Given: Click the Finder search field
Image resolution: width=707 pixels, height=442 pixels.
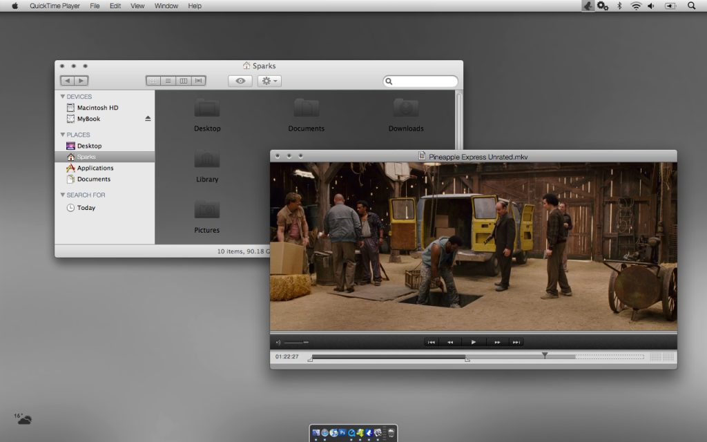Looking at the screenshot, I should (424, 81).
